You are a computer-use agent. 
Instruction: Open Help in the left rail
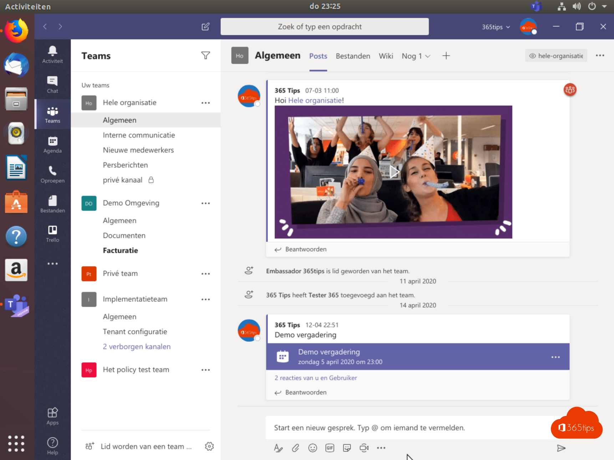52,446
